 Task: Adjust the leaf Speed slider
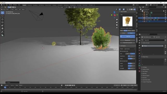pyautogui.click(x=132, y=66)
